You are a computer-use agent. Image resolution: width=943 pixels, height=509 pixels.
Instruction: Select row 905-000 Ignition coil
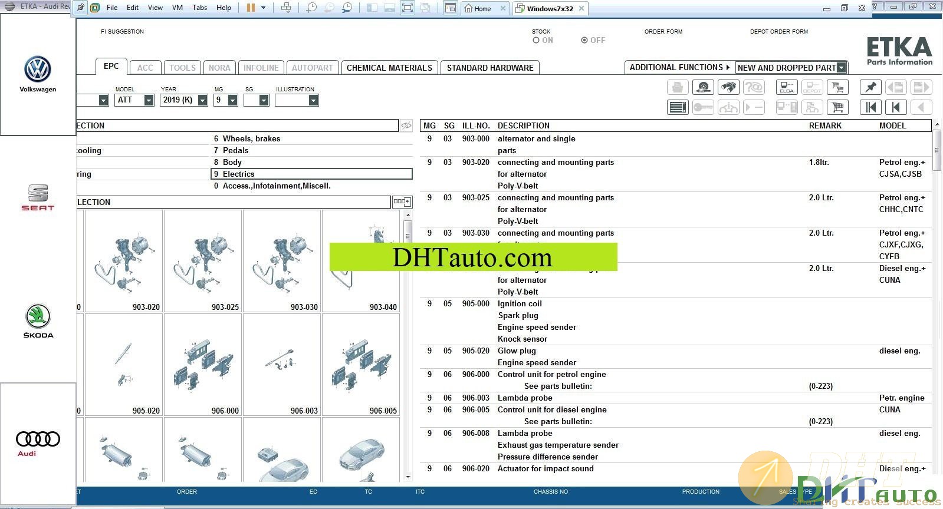pos(675,321)
